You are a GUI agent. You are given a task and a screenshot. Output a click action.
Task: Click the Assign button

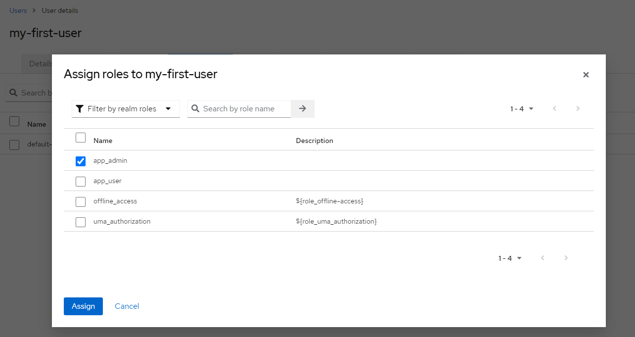tap(83, 306)
